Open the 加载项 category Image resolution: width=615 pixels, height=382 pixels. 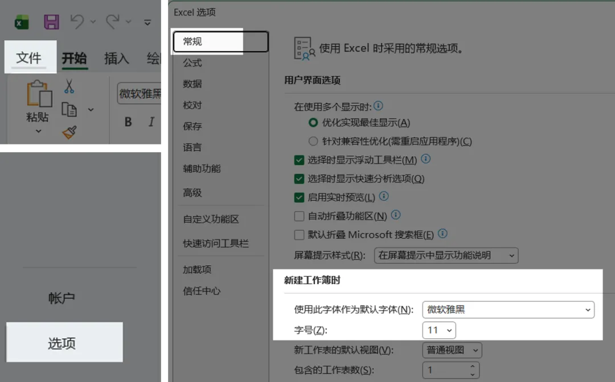(197, 269)
